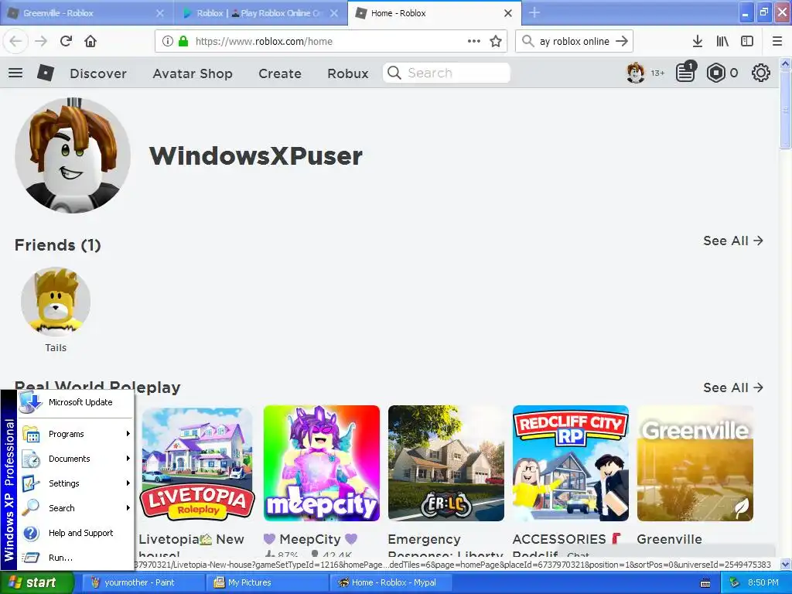Click the Help and Support question icon

click(x=31, y=533)
